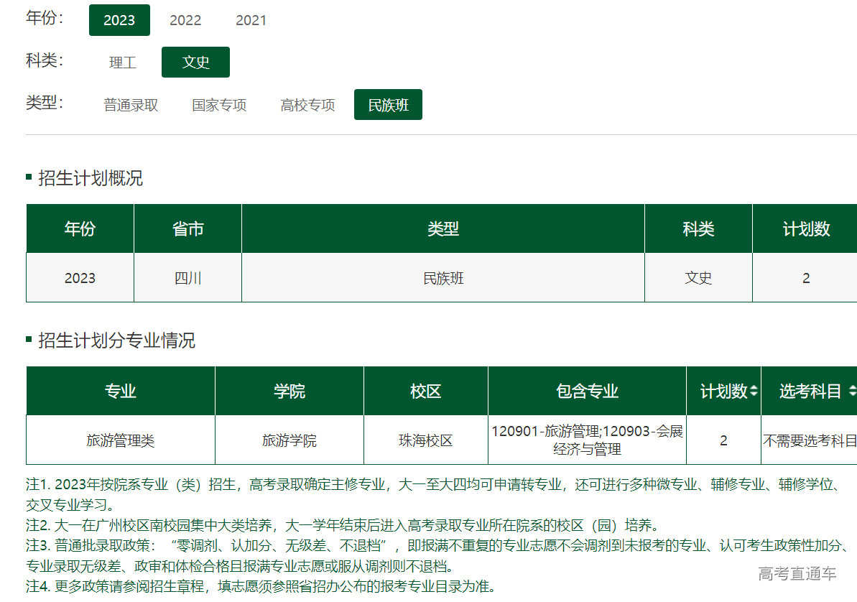Switch year filter to 2021
857x602 pixels.
(251, 20)
